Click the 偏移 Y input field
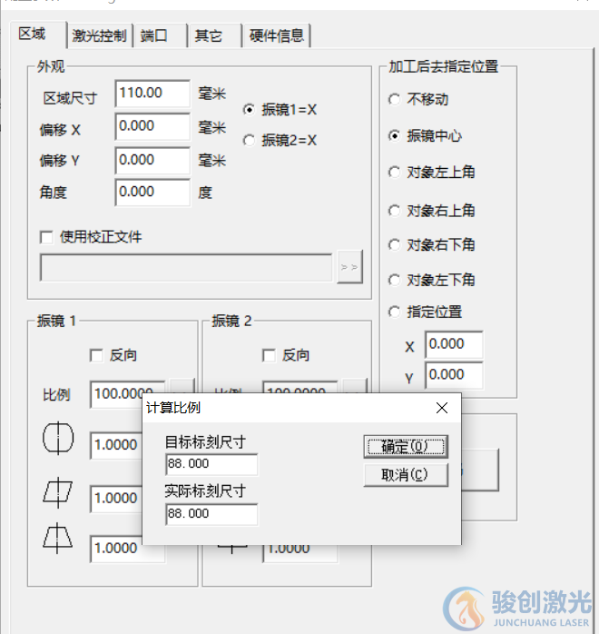599x634 pixels. (152, 160)
